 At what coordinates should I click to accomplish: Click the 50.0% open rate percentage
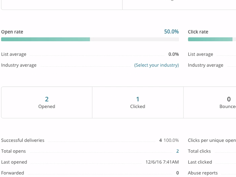[x=171, y=32]
